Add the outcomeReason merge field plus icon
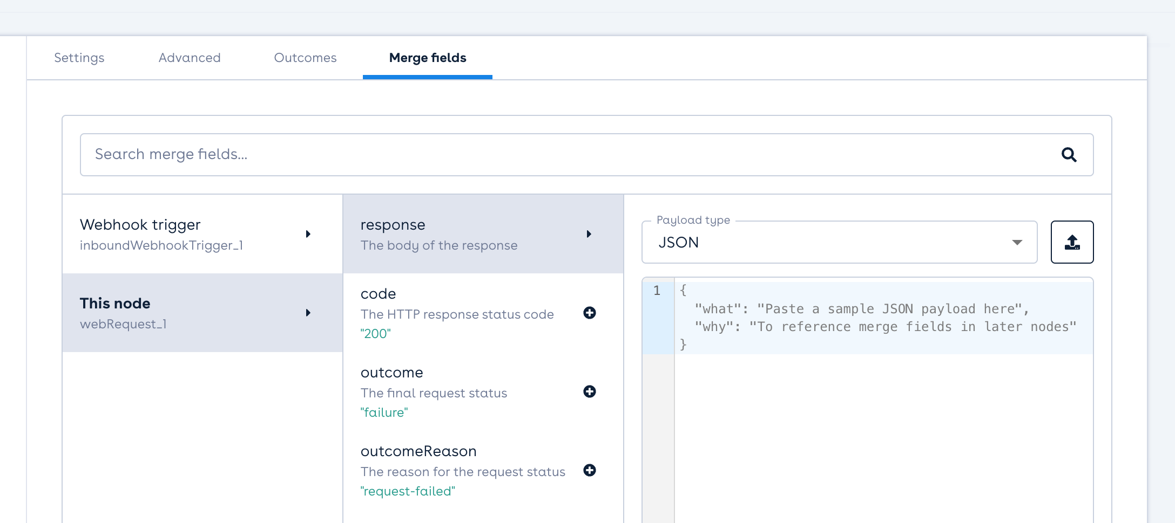The image size is (1175, 523). 590,470
